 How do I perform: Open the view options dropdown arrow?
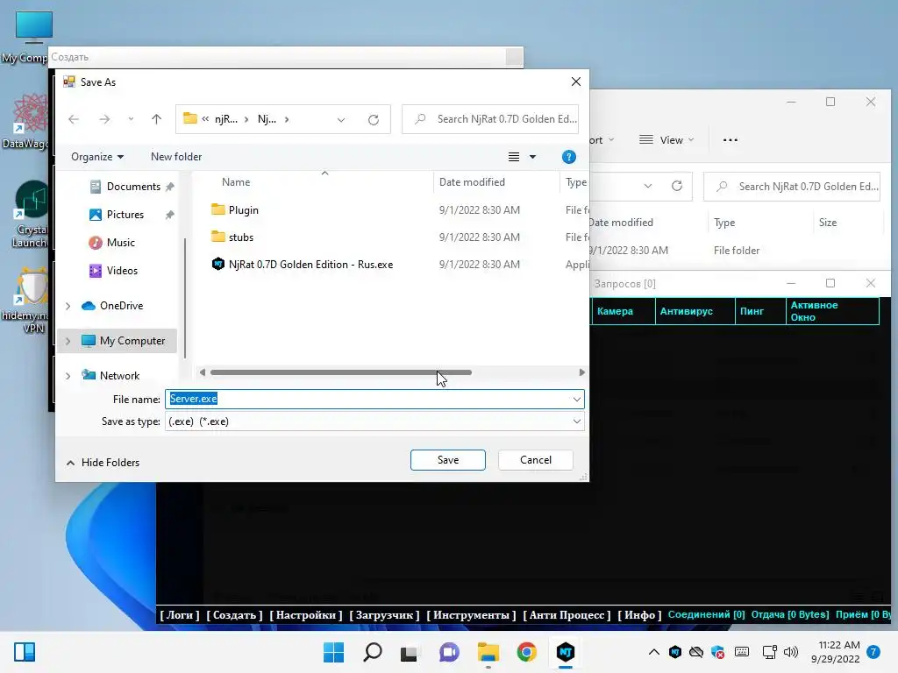(x=532, y=157)
